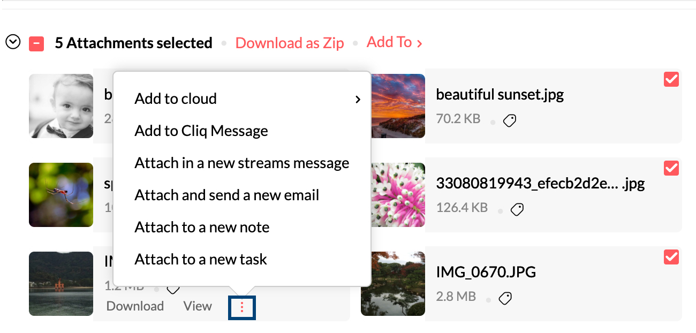This screenshot has height=333, width=696.
Task: Uncheck the beautiful sunset.jpg checkbox
Action: pos(671,80)
